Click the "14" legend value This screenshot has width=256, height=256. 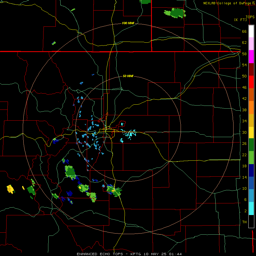tap(244, 177)
